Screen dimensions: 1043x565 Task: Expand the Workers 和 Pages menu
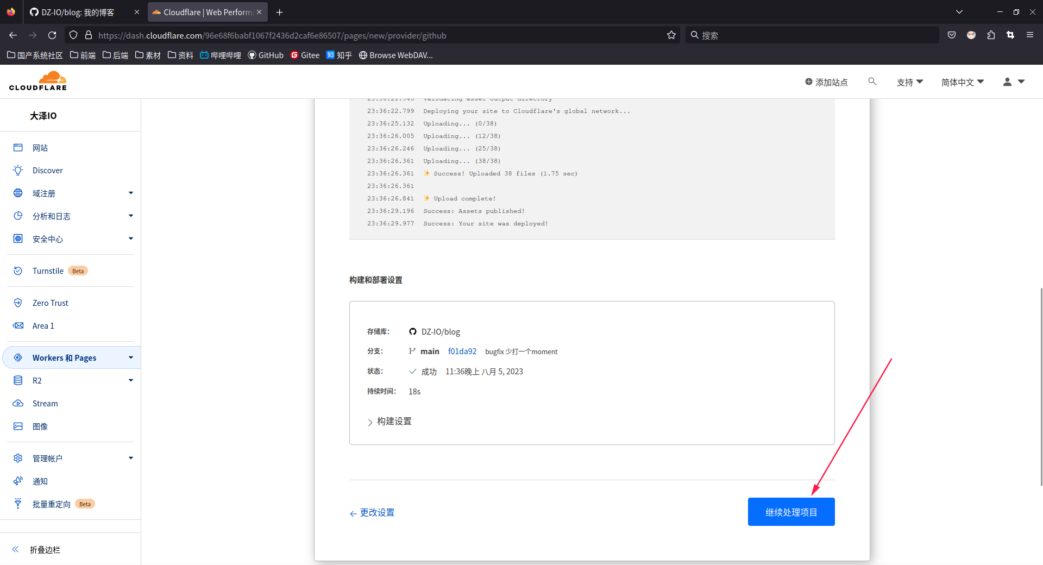point(130,357)
